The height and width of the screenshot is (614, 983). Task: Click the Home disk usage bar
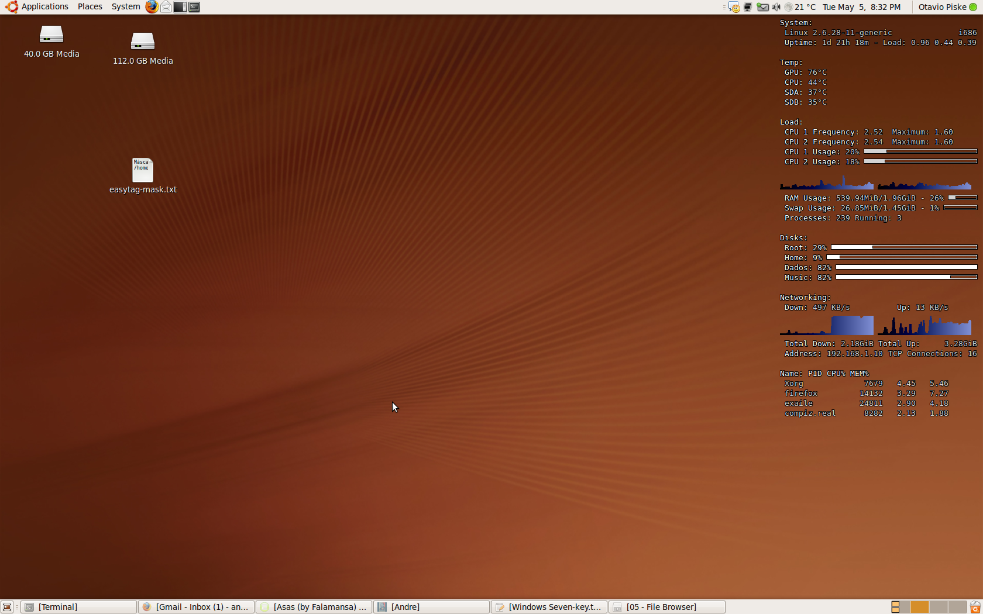coord(902,257)
